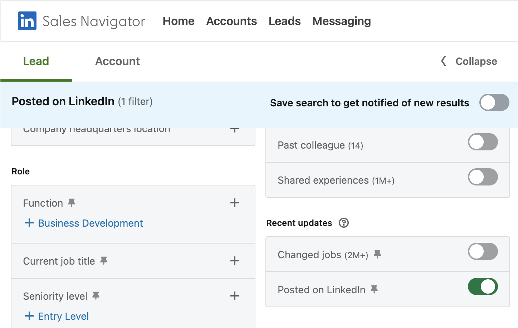Open the Leads menu item
Viewport: 518px width, 328px height.
[284, 21]
